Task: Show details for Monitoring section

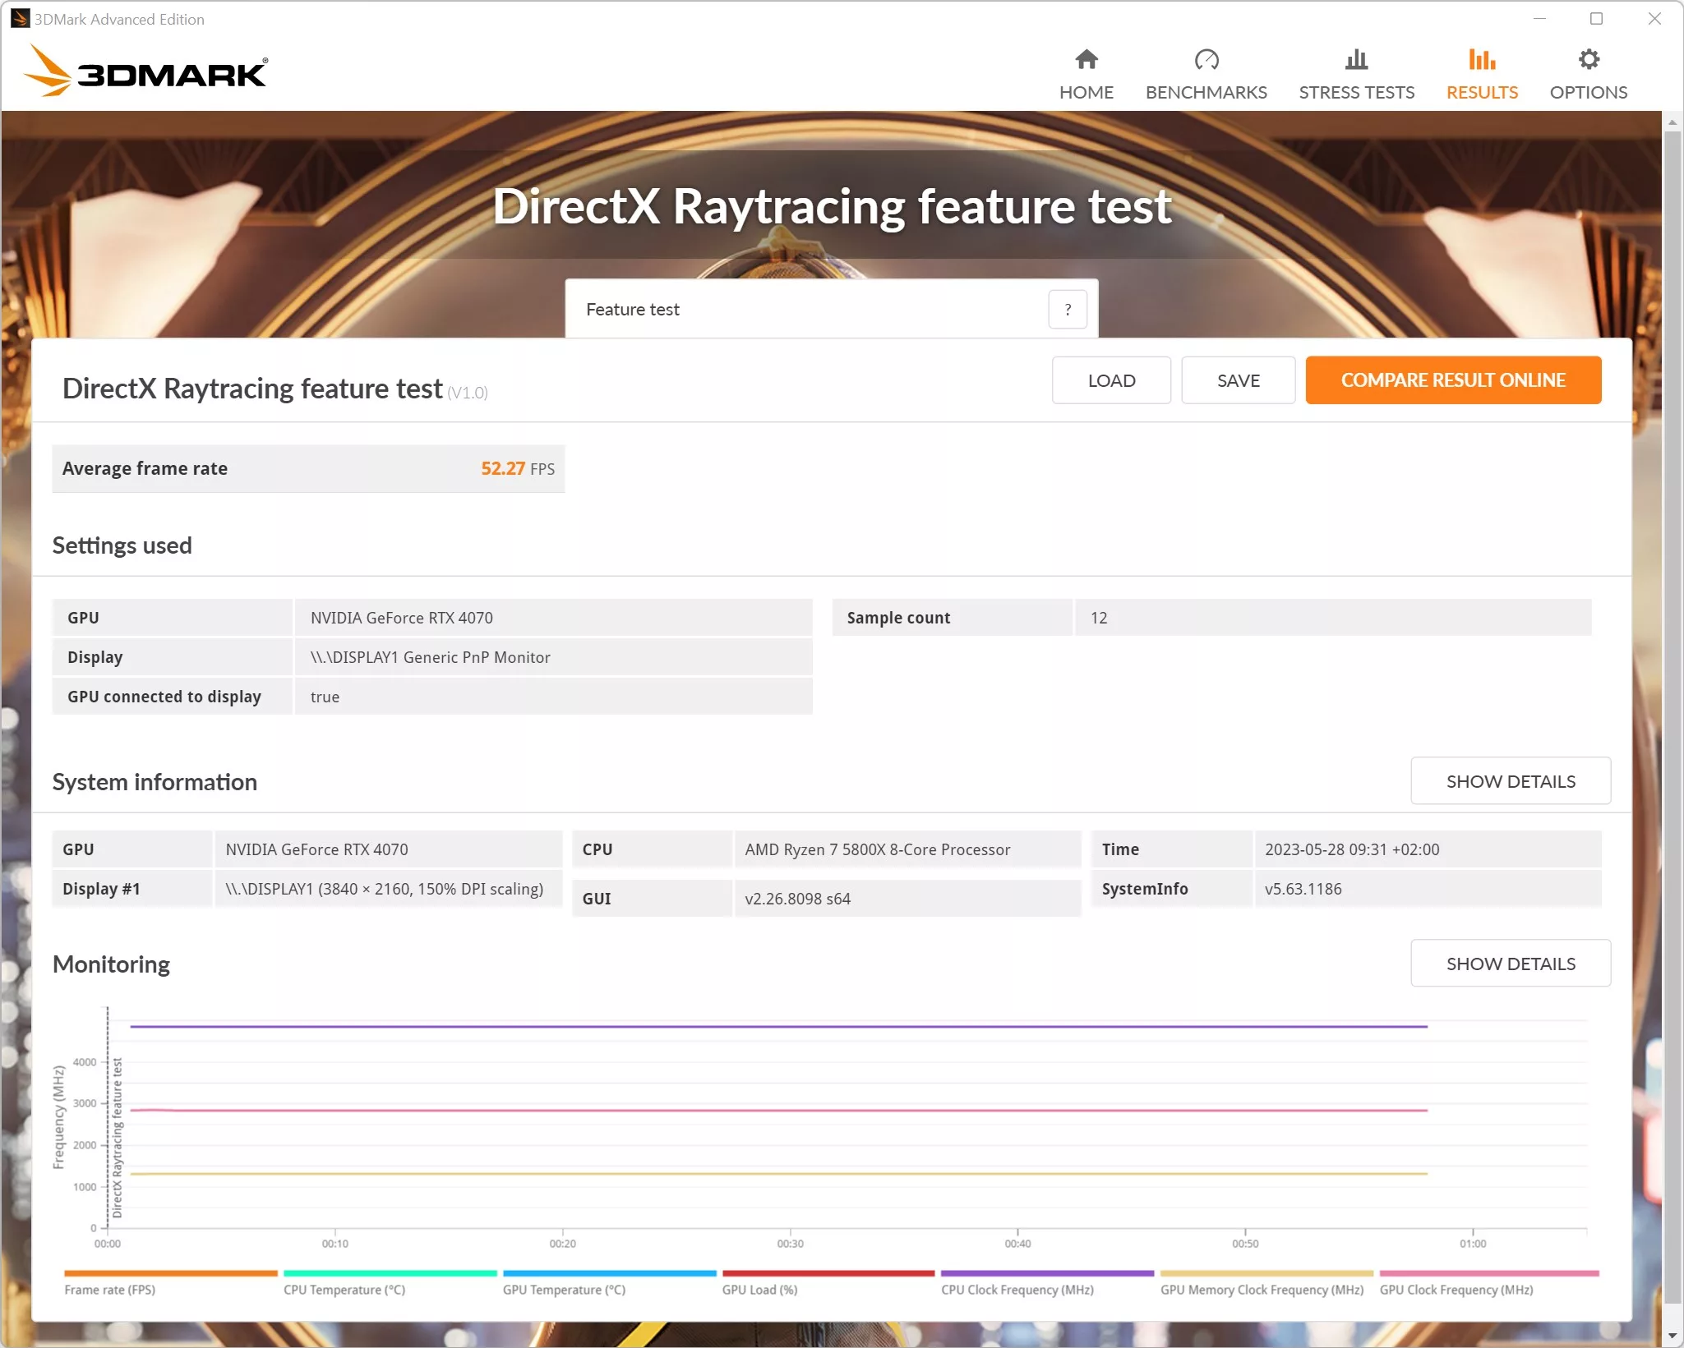Action: click(1510, 964)
